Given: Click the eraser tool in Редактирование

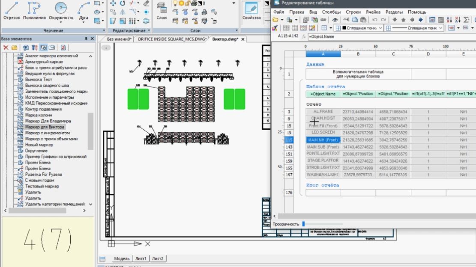Looking at the screenshot, I should tap(147, 3).
